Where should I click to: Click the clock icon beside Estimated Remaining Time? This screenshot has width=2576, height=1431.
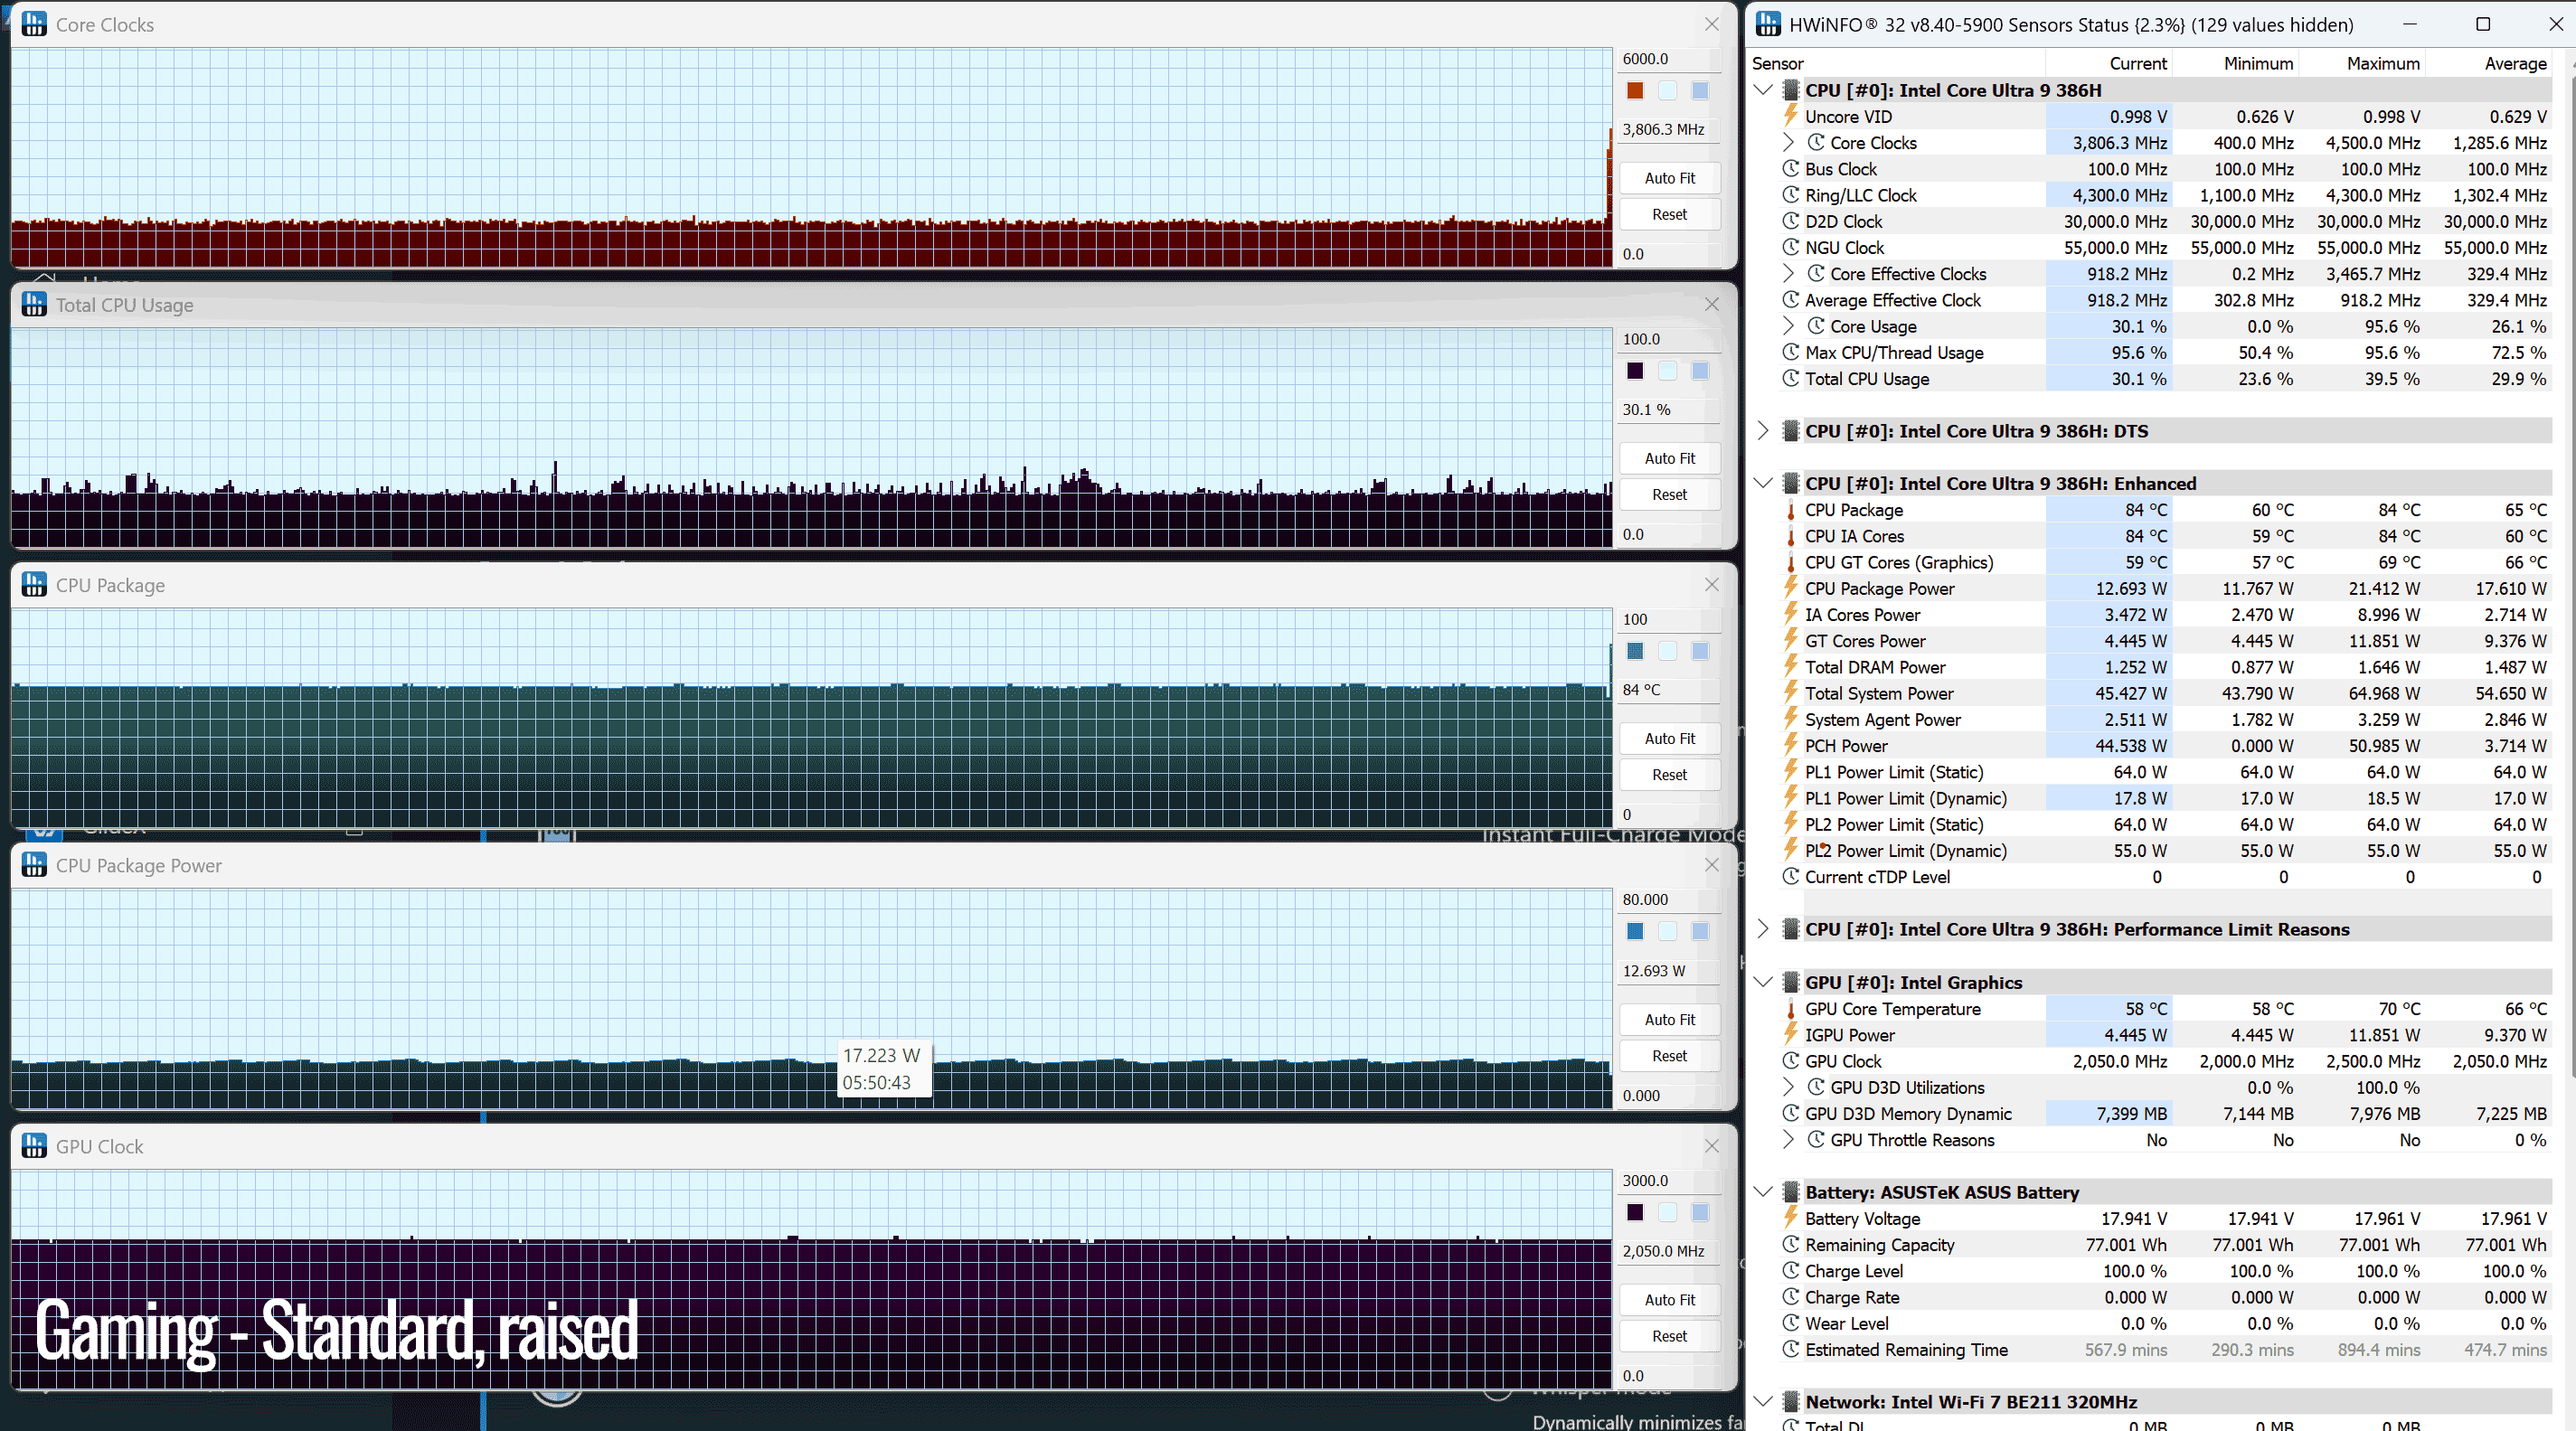pyautogui.click(x=1791, y=1349)
